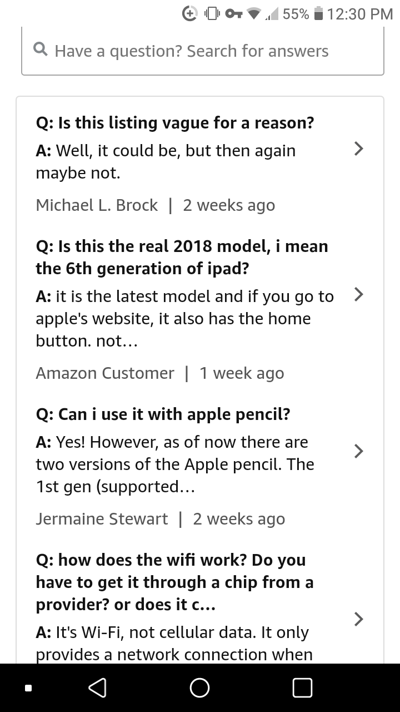Tap the VPN key status icon
This screenshot has height=712, width=400.
tap(233, 14)
